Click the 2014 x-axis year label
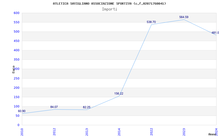The width and height of the screenshot is (219, 137). pos(119,132)
